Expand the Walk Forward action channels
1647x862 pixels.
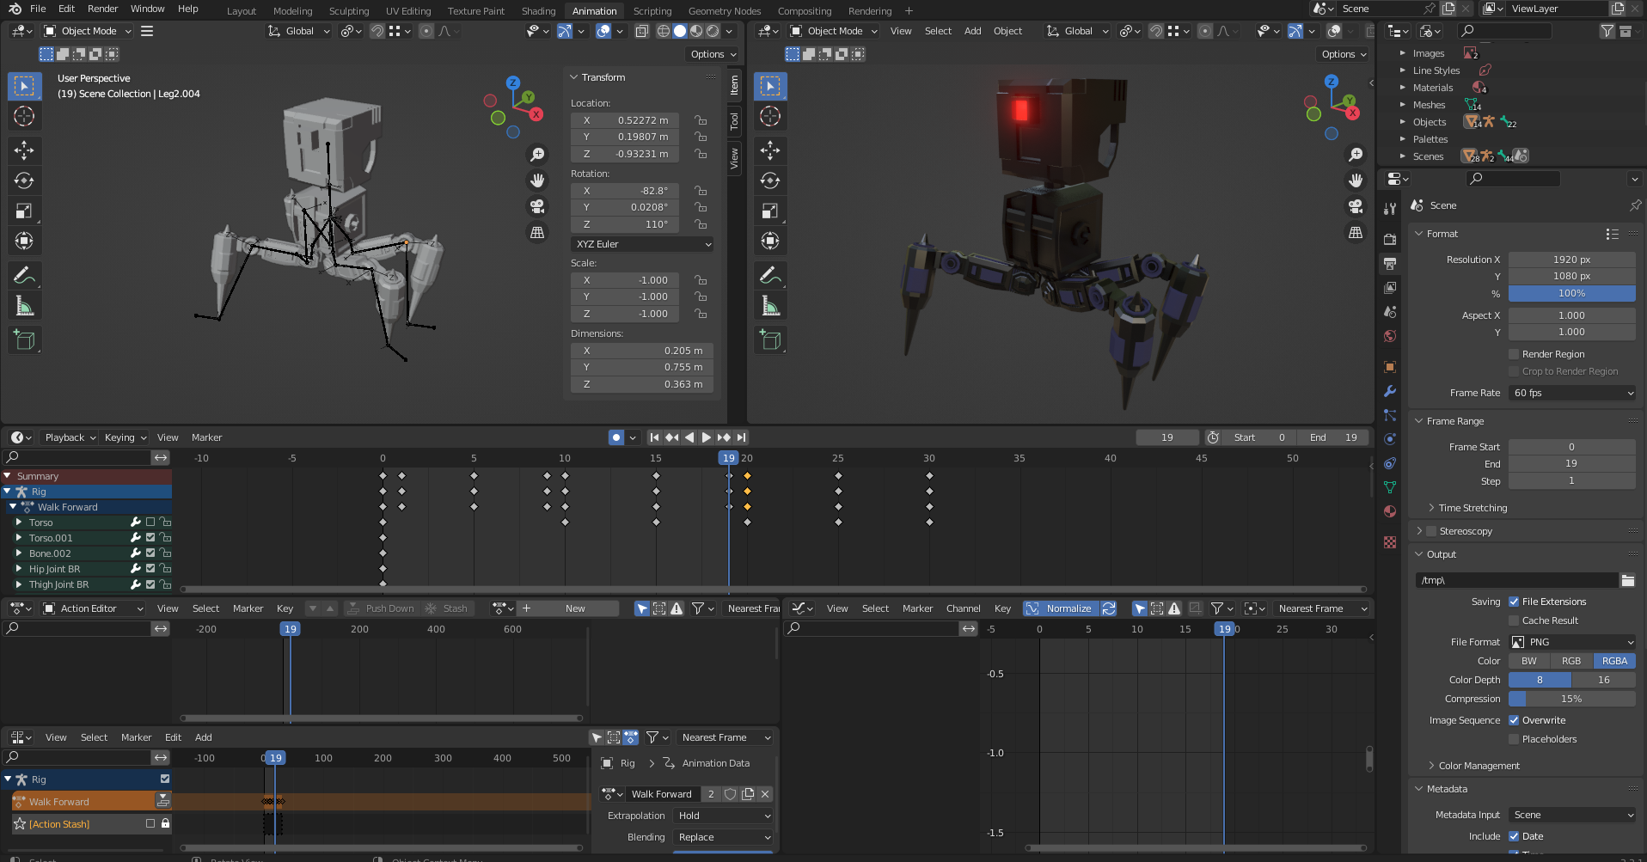(x=11, y=507)
